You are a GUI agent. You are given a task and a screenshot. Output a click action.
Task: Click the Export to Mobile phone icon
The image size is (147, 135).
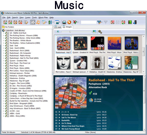pyautogui.click(x=135, y=22)
